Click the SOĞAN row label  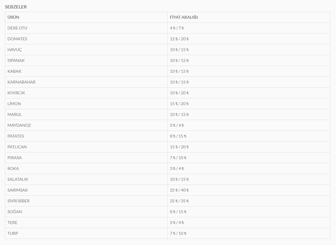coord(15,212)
